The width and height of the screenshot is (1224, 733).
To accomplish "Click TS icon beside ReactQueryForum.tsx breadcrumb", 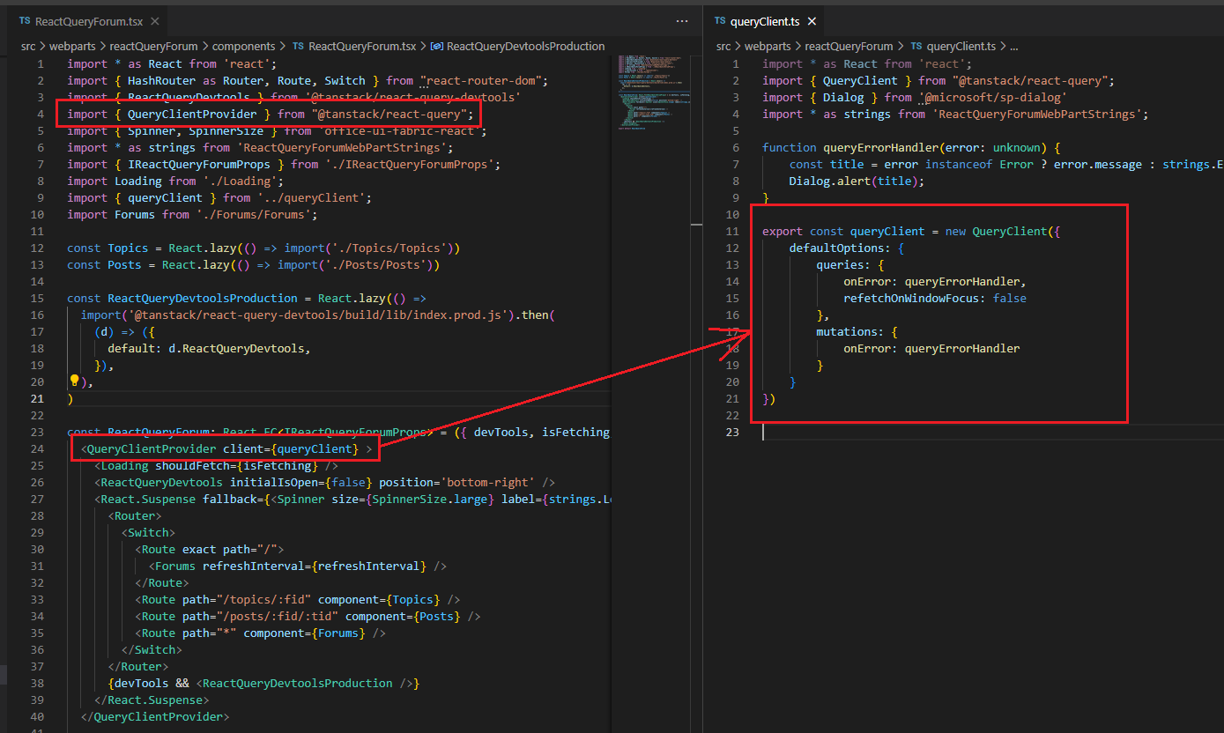I will click(x=298, y=46).
